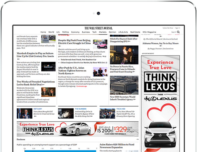Viewport: 197px width, 152px height.
Task: Click the Think Lexus vertical ad
Action: click(x=160, y=104)
